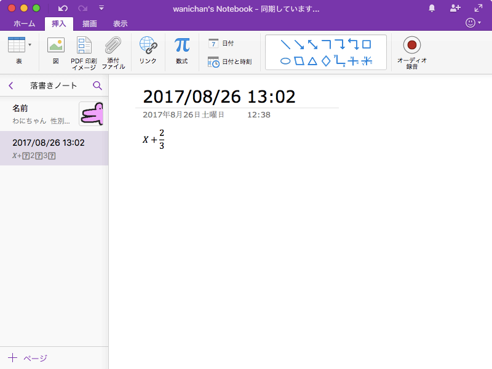
Task: Undo the last action
Action: click(x=63, y=9)
